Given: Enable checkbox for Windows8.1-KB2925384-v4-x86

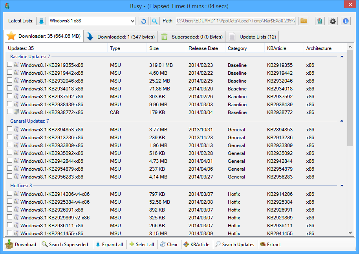Looking at the screenshot, I should click(9, 201).
